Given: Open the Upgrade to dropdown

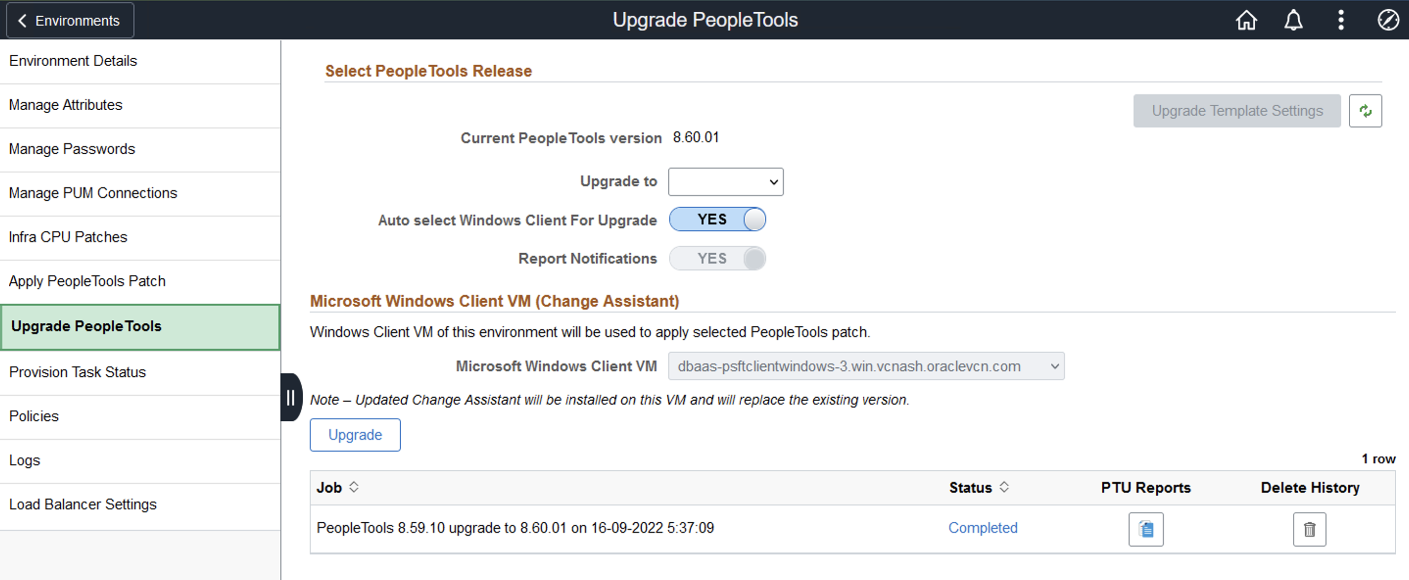Looking at the screenshot, I should coord(725,182).
